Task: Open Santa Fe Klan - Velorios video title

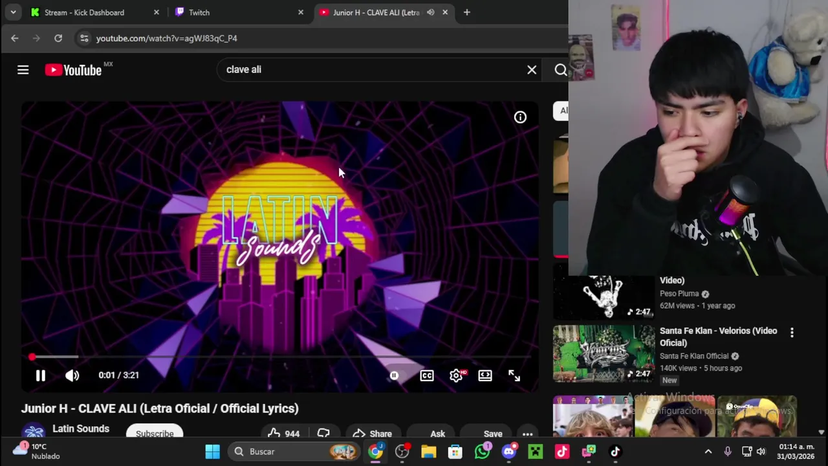Action: 718,337
